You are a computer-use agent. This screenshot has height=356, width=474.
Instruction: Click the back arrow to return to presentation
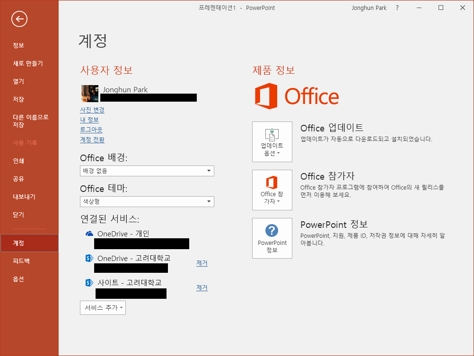(x=19, y=19)
